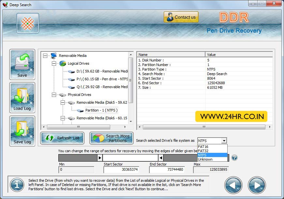This screenshot has width=284, height=199.
Task: Click the Removable Media computer icon
Action: click(x=54, y=56)
